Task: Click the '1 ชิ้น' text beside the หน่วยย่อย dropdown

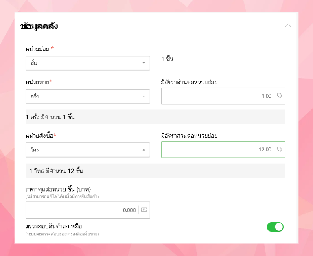Action: (x=167, y=59)
